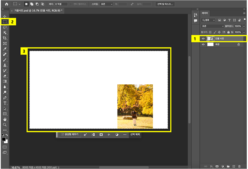Lock image pixels with brush icon
The image size is (248, 169).
click(x=215, y=32)
